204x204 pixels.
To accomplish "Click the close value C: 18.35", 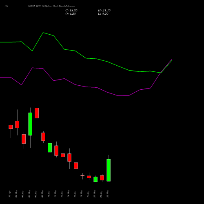I will click(x=71, y=11).
